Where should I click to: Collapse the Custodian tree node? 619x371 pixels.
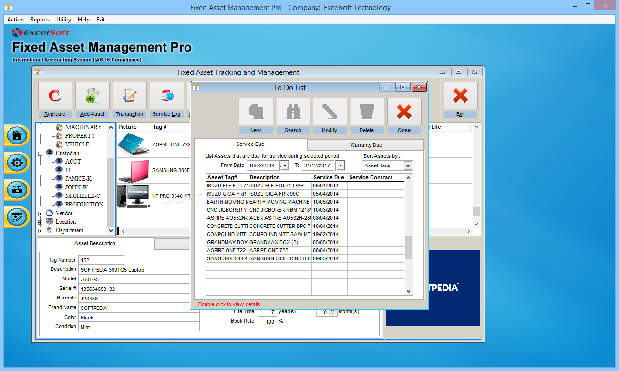point(41,154)
